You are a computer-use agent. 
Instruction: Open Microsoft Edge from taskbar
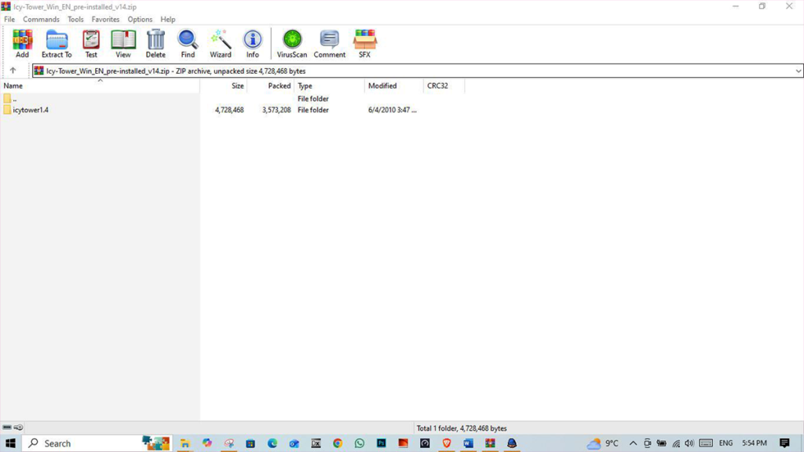point(272,443)
